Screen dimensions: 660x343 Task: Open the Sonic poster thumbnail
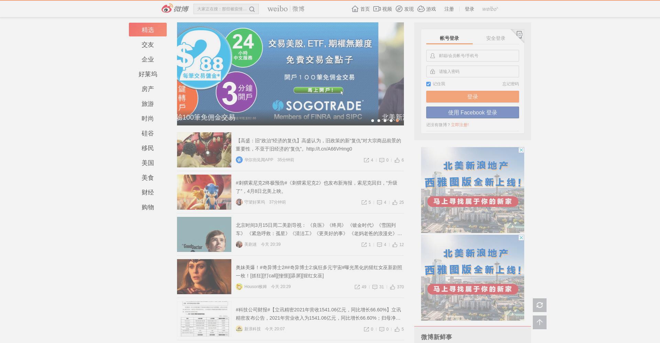click(204, 192)
